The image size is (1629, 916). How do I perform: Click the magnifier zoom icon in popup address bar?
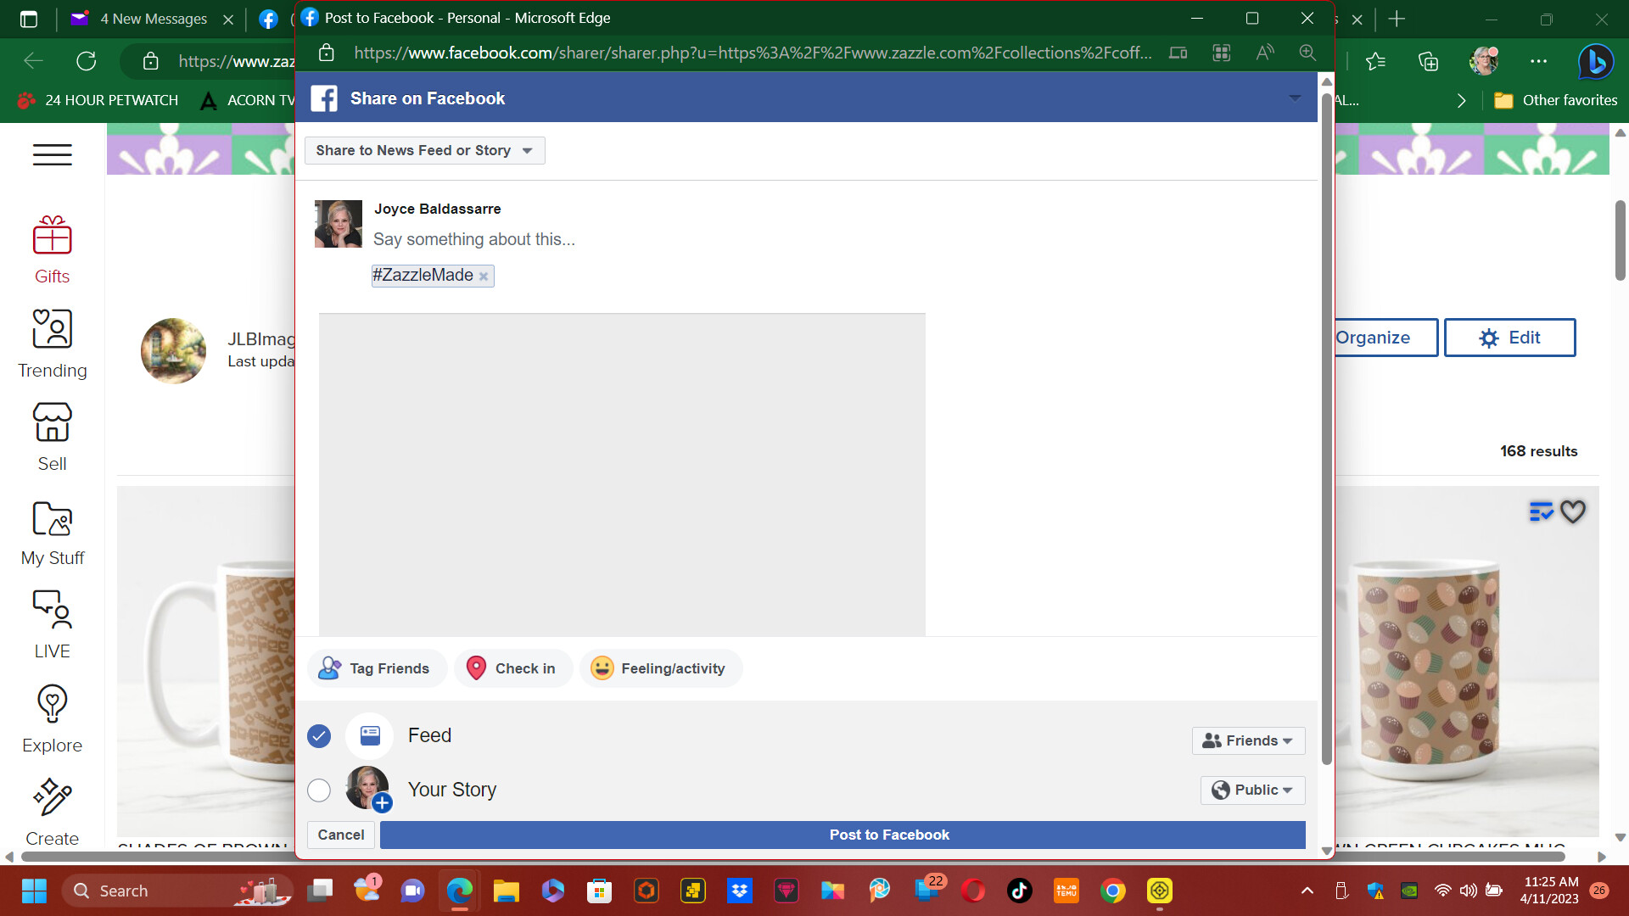(1307, 53)
